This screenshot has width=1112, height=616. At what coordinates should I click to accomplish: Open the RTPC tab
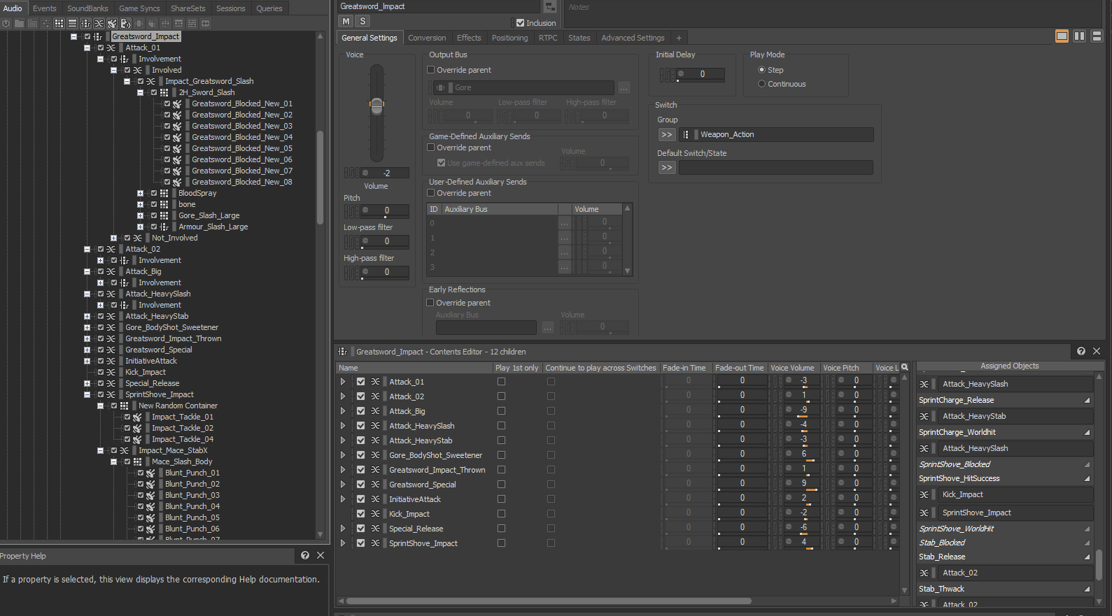pyautogui.click(x=547, y=38)
